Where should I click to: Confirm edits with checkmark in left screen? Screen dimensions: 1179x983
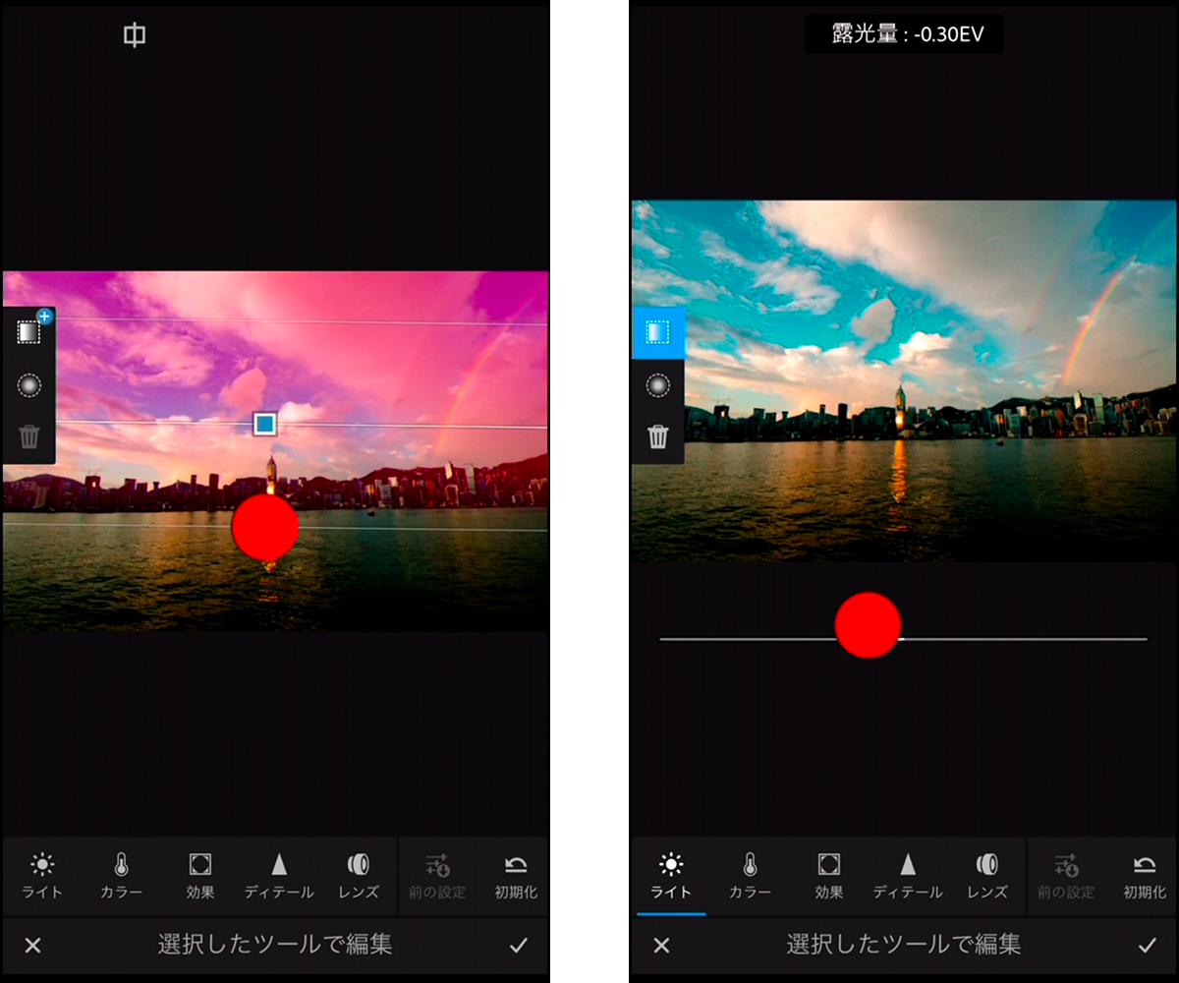tap(519, 946)
